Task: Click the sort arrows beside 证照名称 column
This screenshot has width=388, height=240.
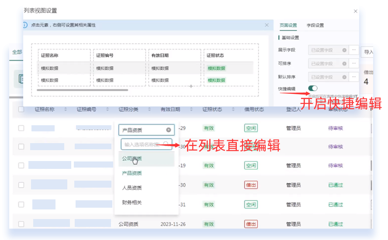Action: 66,110
